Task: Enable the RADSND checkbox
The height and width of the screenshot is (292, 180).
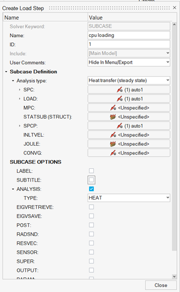Action: coord(91,234)
